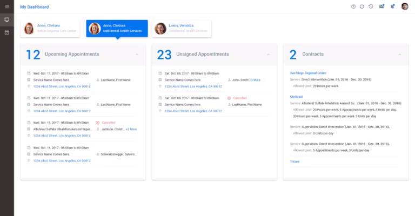Collapse the Unsigned Appointments panel
The width and height of the screenshot is (415, 216).
tap(269, 55)
